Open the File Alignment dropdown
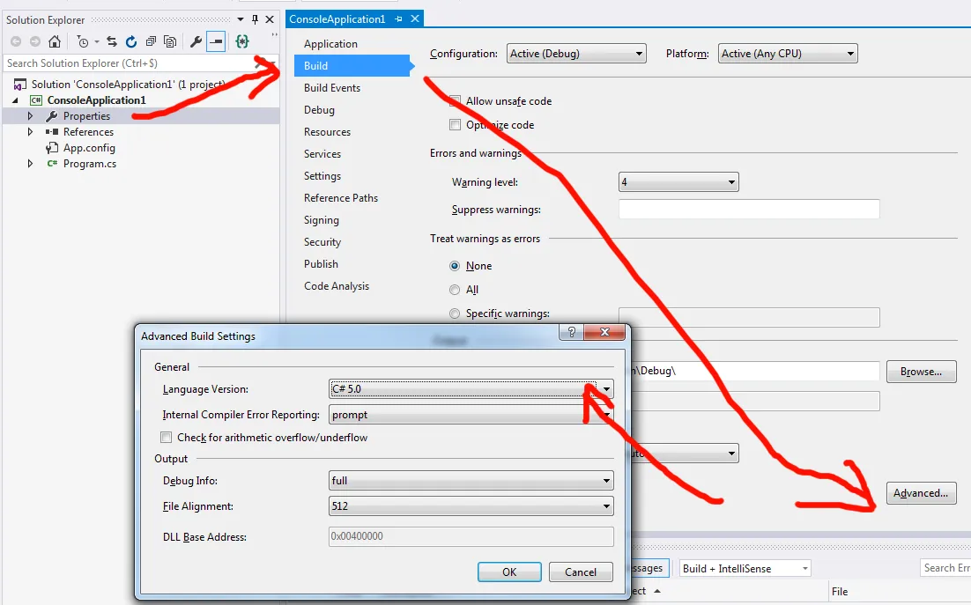The width and height of the screenshot is (971, 605). (471, 506)
